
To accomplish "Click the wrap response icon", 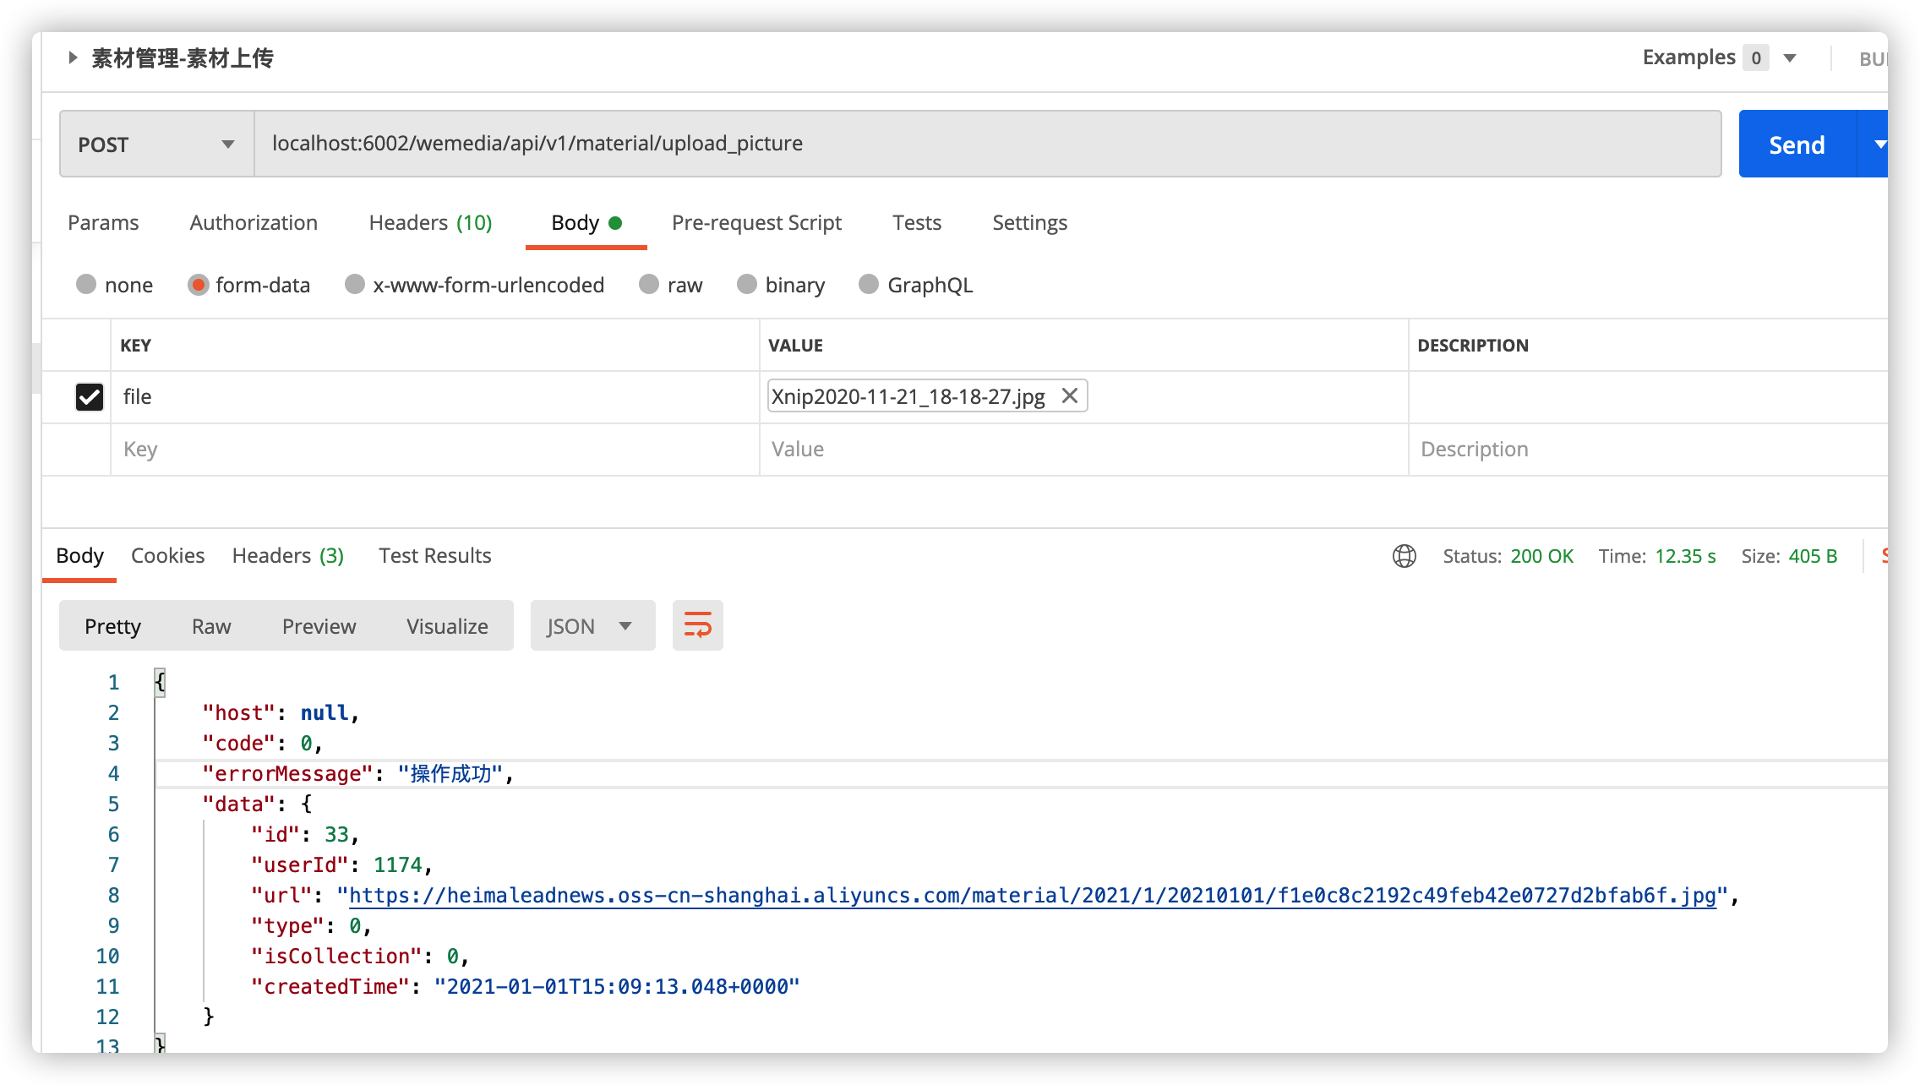I will [x=699, y=626].
